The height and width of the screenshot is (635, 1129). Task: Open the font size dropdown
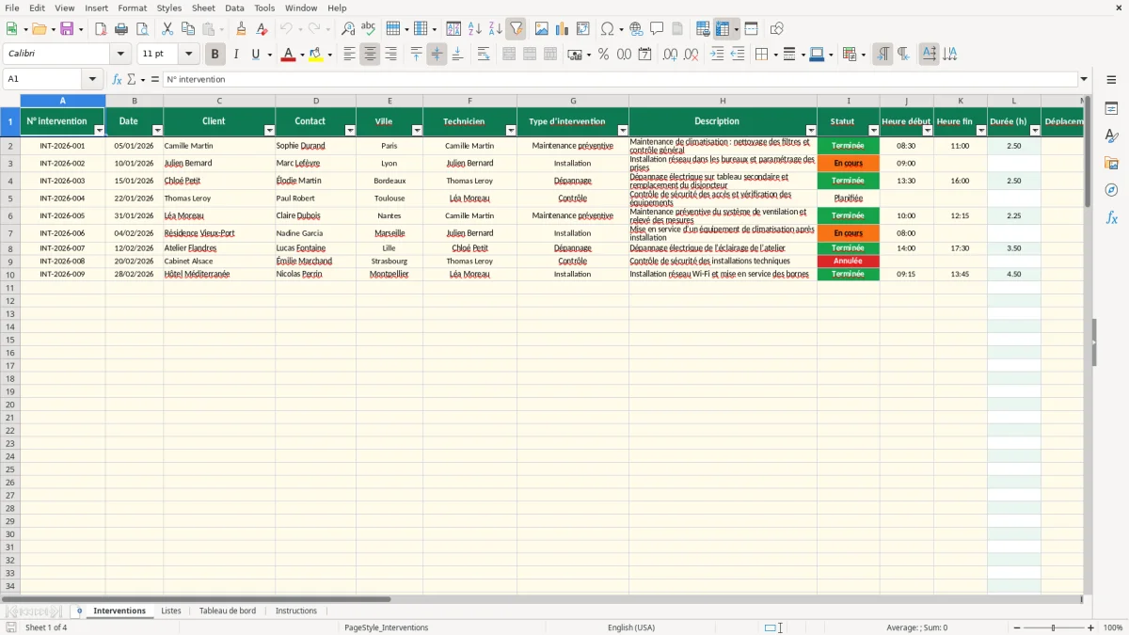point(188,55)
